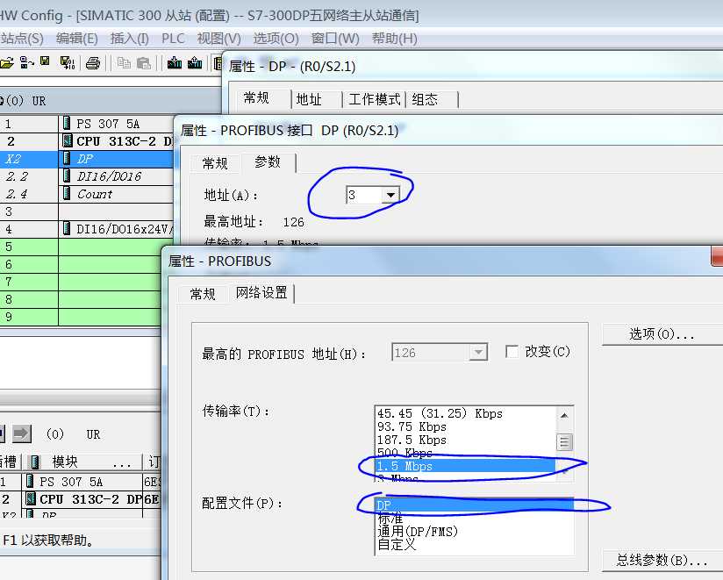Click the Copy toolbar icon
Image resolution: width=723 pixels, height=580 pixels.
pyautogui.click(x=124, y=62)
